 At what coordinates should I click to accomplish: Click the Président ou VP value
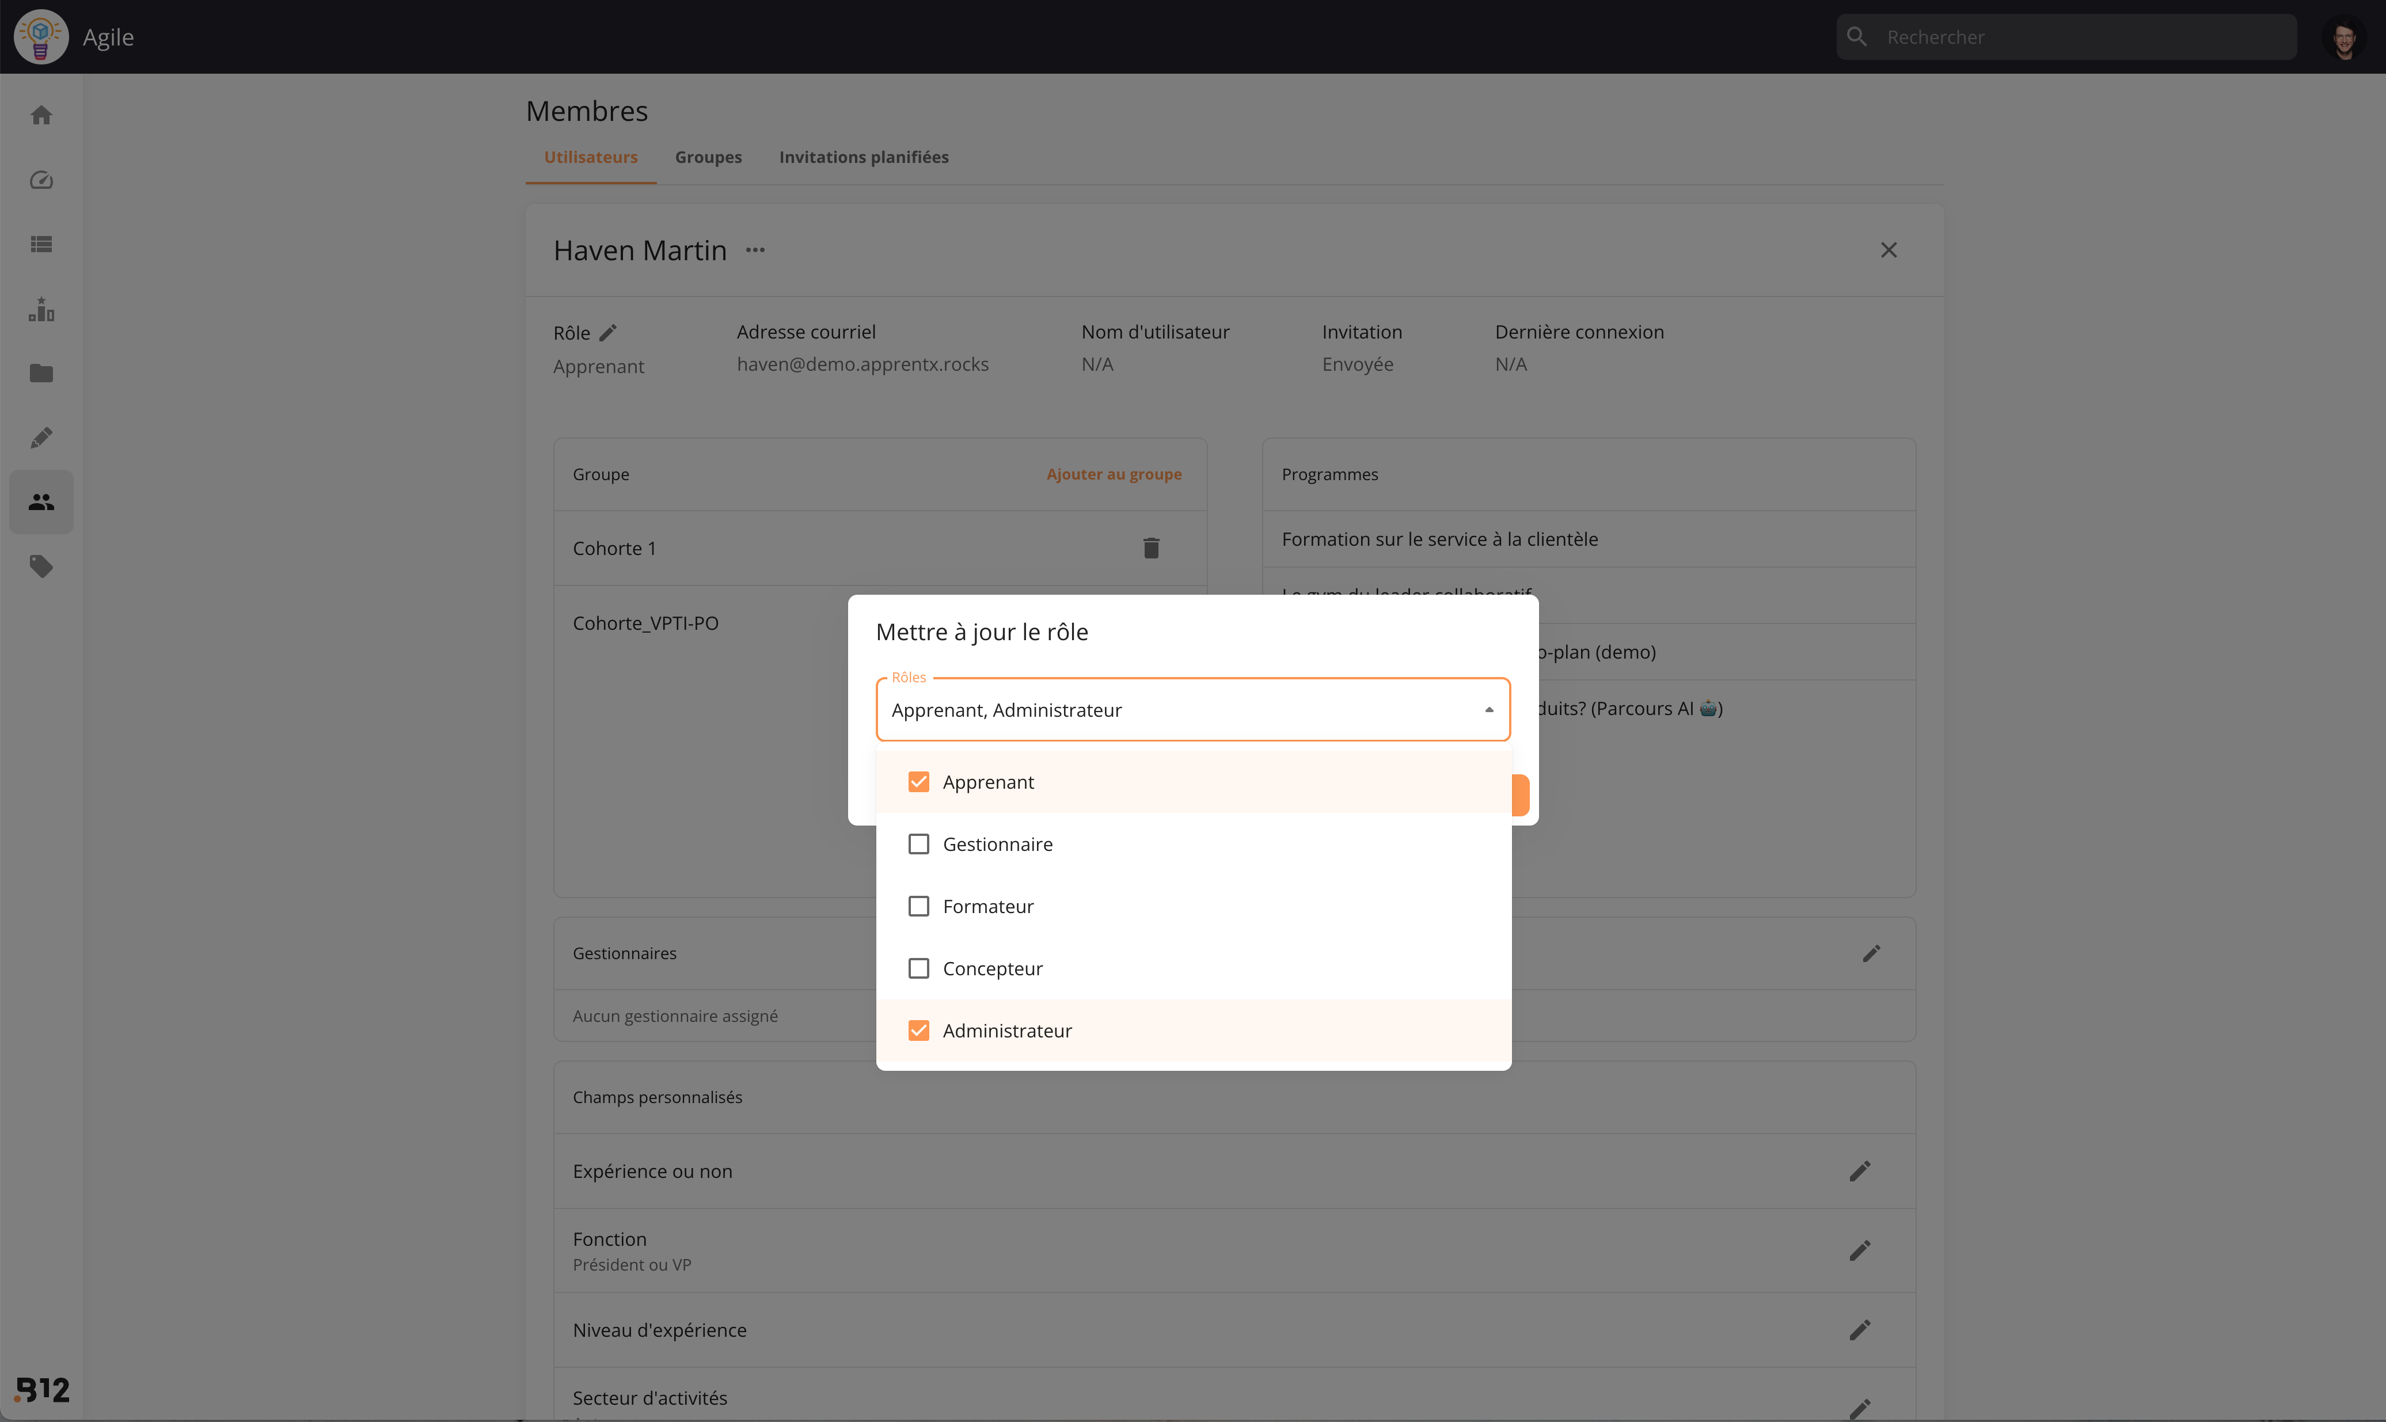[632, 1265]
